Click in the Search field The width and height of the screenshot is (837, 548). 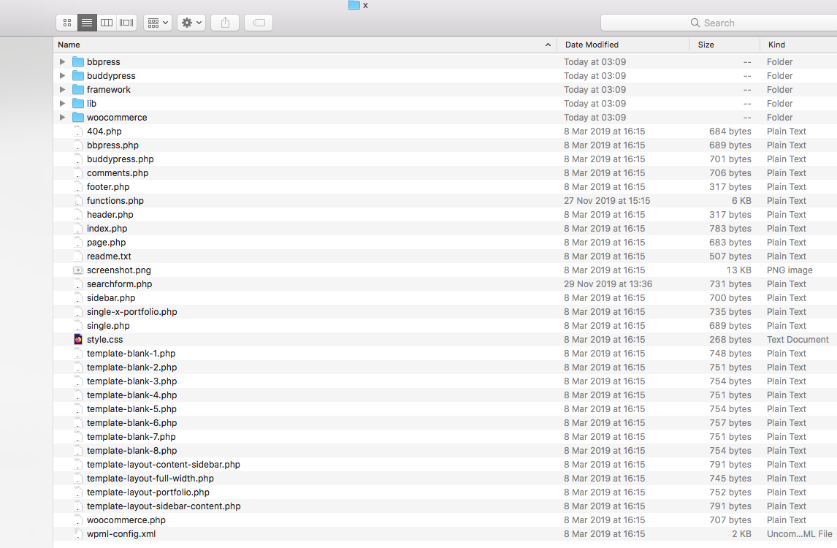[x=719, y=23]
